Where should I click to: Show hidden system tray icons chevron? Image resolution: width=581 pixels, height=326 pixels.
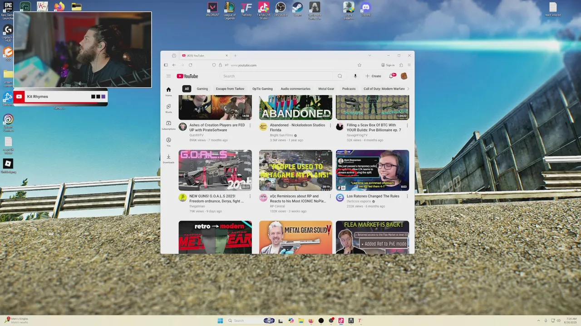539,321
